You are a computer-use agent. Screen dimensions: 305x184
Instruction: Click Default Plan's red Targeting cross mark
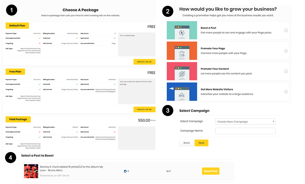tap(39, 44)
